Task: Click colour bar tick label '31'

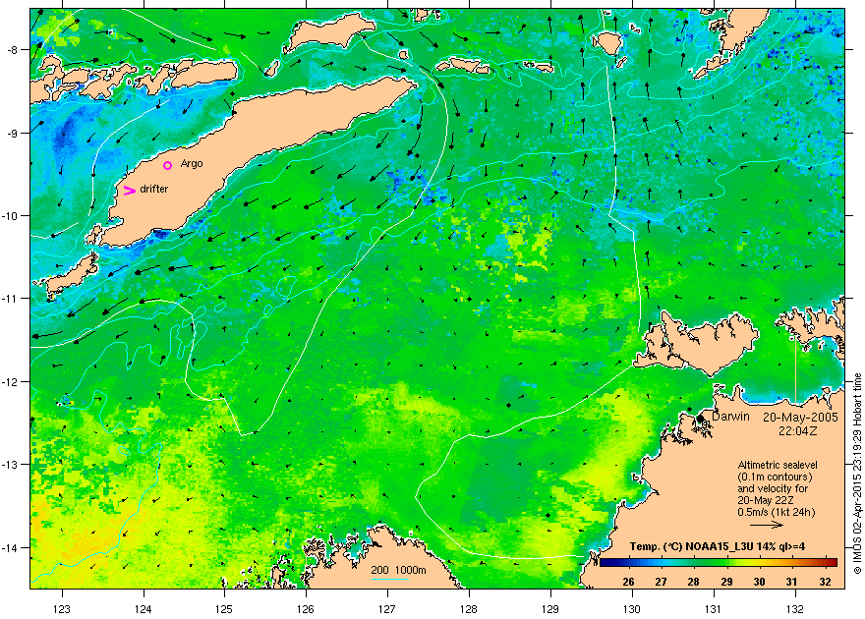Action: tap(791, 582)
